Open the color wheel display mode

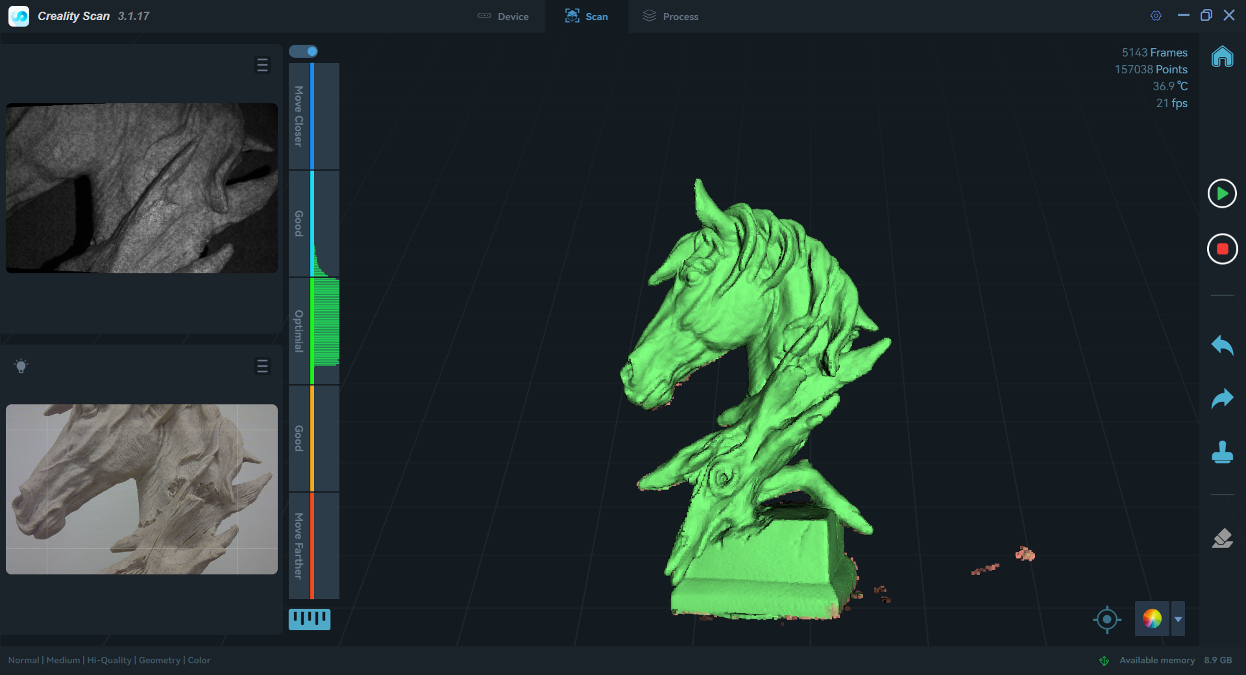(1152, 619)
